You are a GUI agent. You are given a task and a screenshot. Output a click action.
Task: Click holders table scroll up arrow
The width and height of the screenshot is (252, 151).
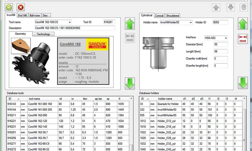click(x=244, y=98)
